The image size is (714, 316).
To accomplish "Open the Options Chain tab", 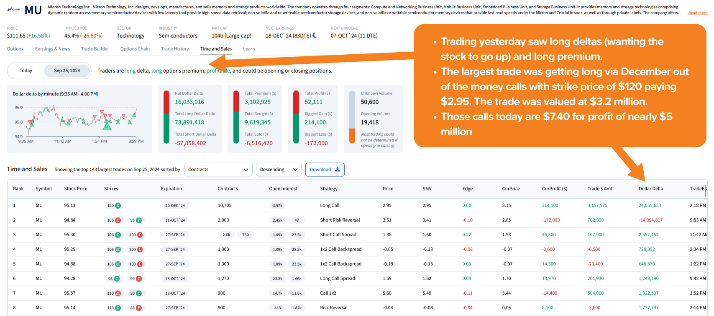I will [135, 49].
